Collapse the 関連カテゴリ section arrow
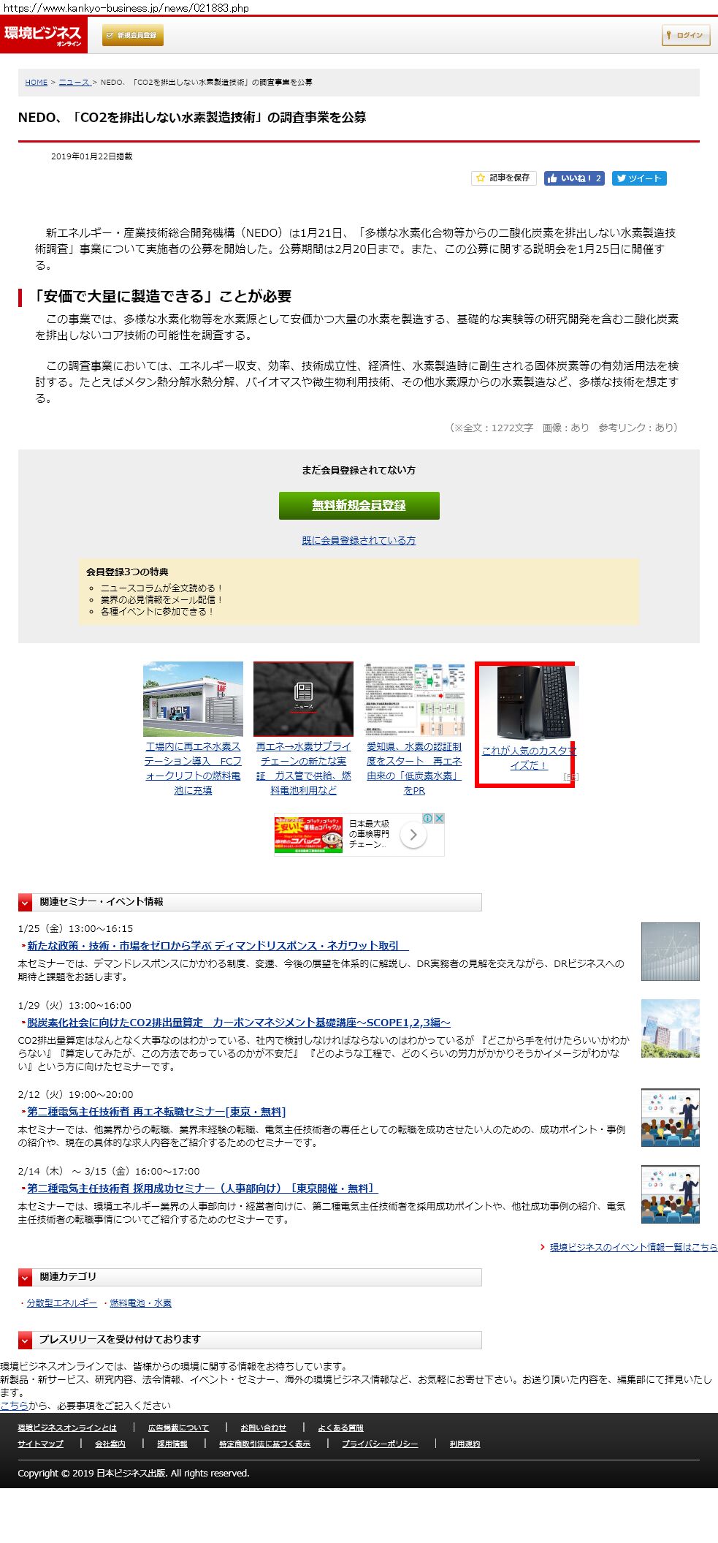 coord(26,1278)
